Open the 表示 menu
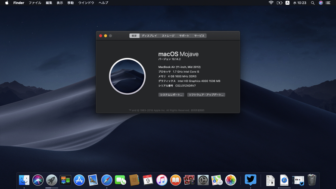This screenshot has height=189, width=336. point(60,3)
